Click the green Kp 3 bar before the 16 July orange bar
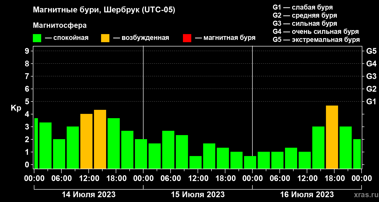 (318, 148)
